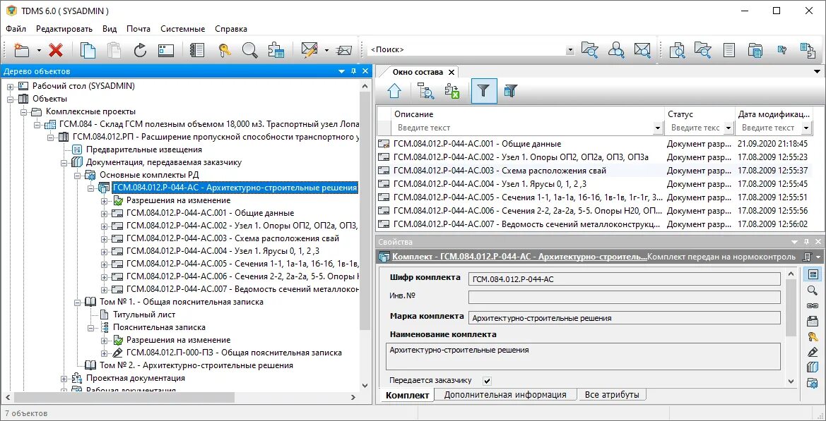The width and height of the screenshot is (826, 421).
Task: Open dropdown arrow beside new object icon
Action: (x=39, y=51)
